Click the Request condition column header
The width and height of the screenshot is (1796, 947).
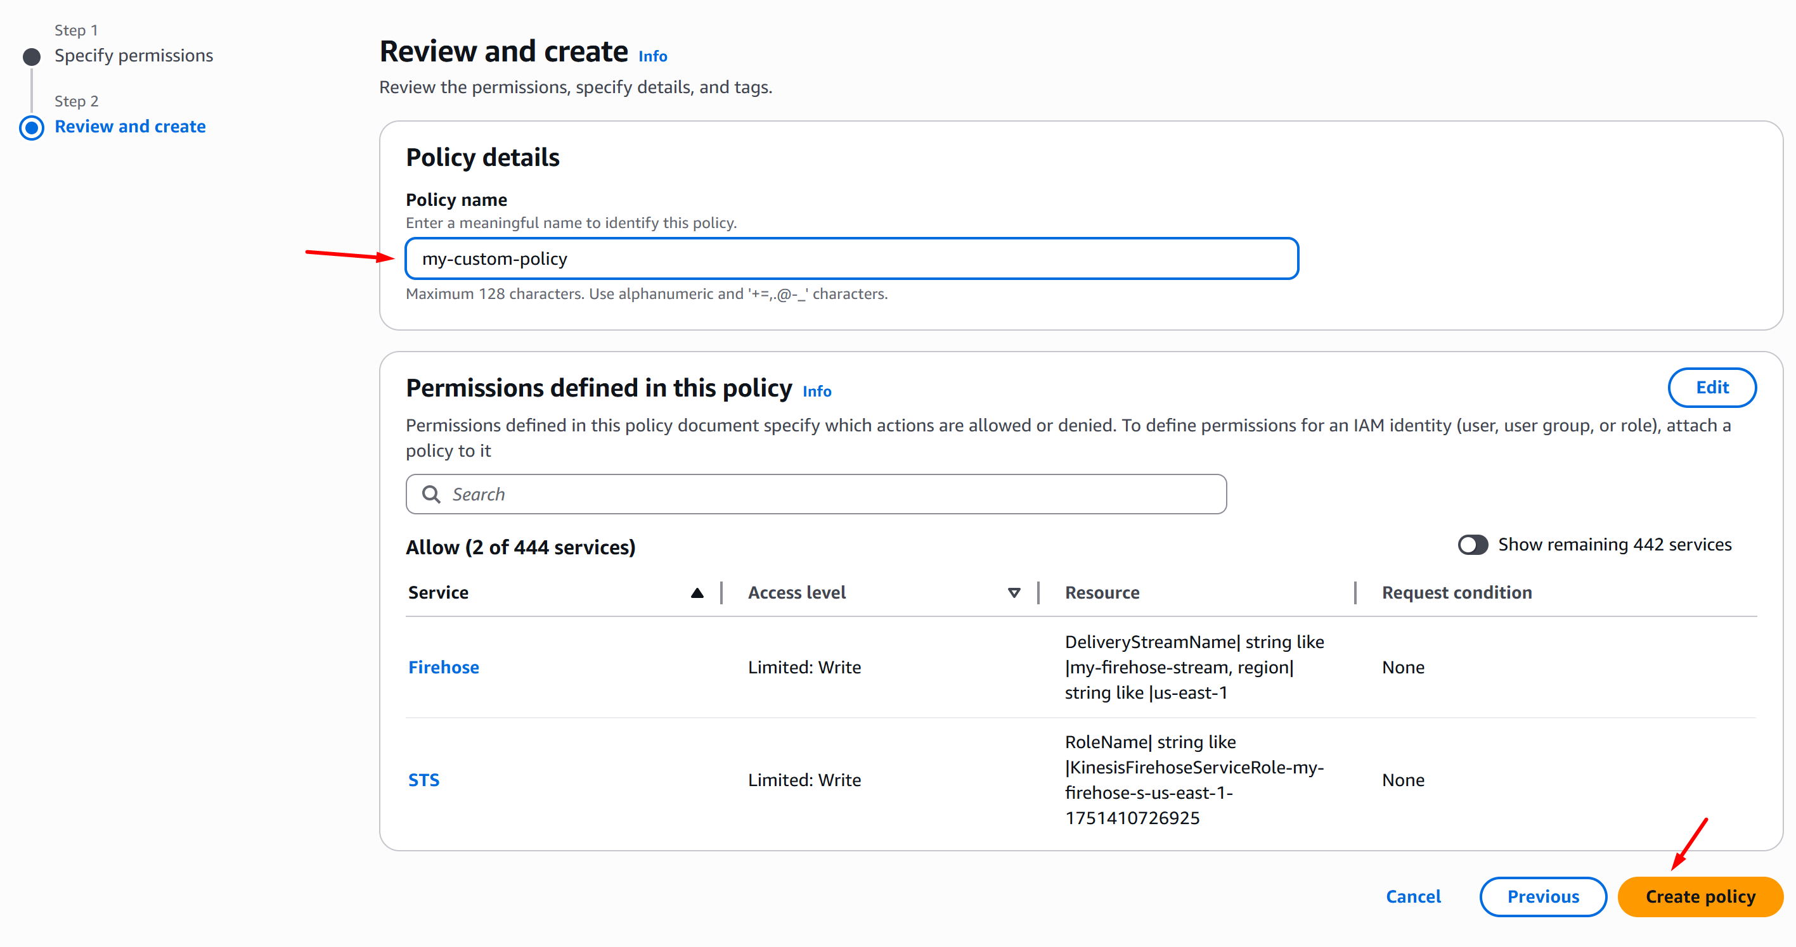click(x=1456, y=592)
